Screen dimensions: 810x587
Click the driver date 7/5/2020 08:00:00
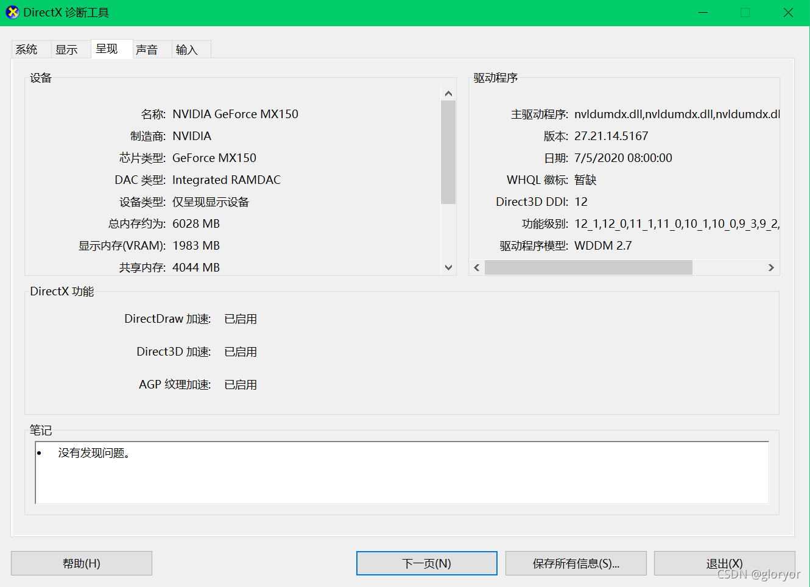click(x=623, y=158)
